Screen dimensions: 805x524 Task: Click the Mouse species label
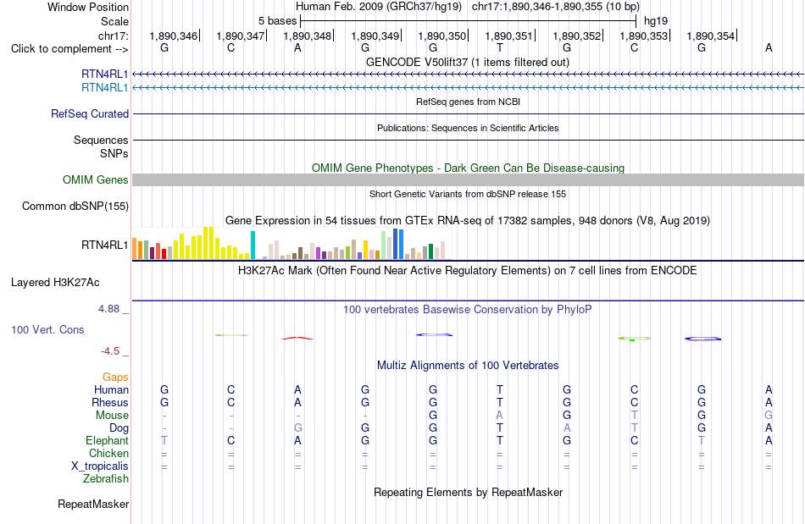click(112, 416)
